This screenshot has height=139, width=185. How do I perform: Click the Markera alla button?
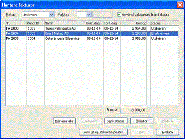click(64, 121)
